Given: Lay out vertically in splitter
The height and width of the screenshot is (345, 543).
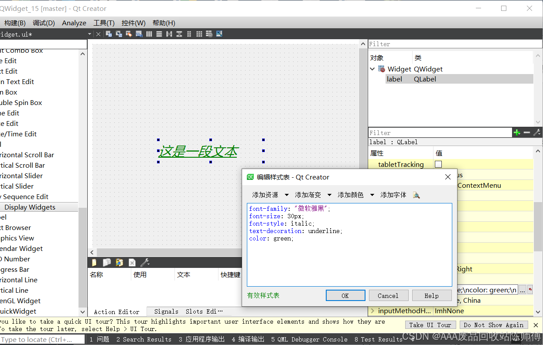Looking at the screenshot, I should tap(179, 34).
